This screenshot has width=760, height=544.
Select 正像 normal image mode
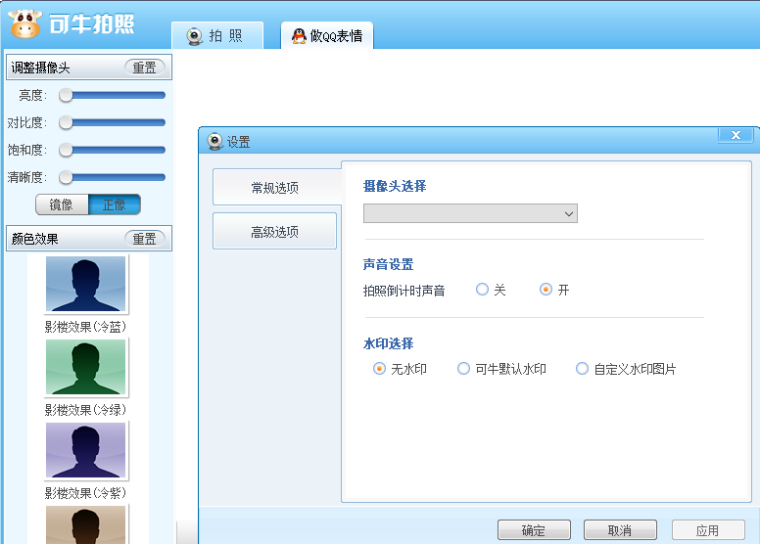[x=115, y=204]
